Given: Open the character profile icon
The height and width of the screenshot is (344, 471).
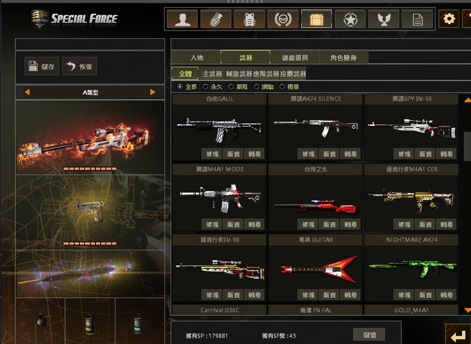Looking at the screenshot, I should 182,19.
